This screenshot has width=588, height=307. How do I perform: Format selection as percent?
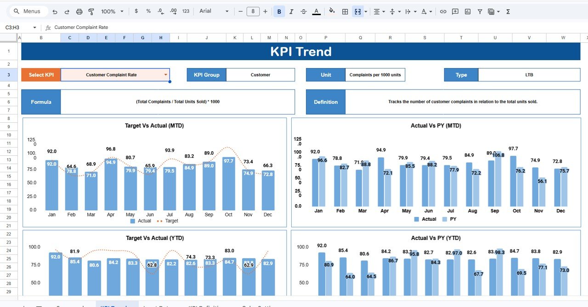(147, 11)
